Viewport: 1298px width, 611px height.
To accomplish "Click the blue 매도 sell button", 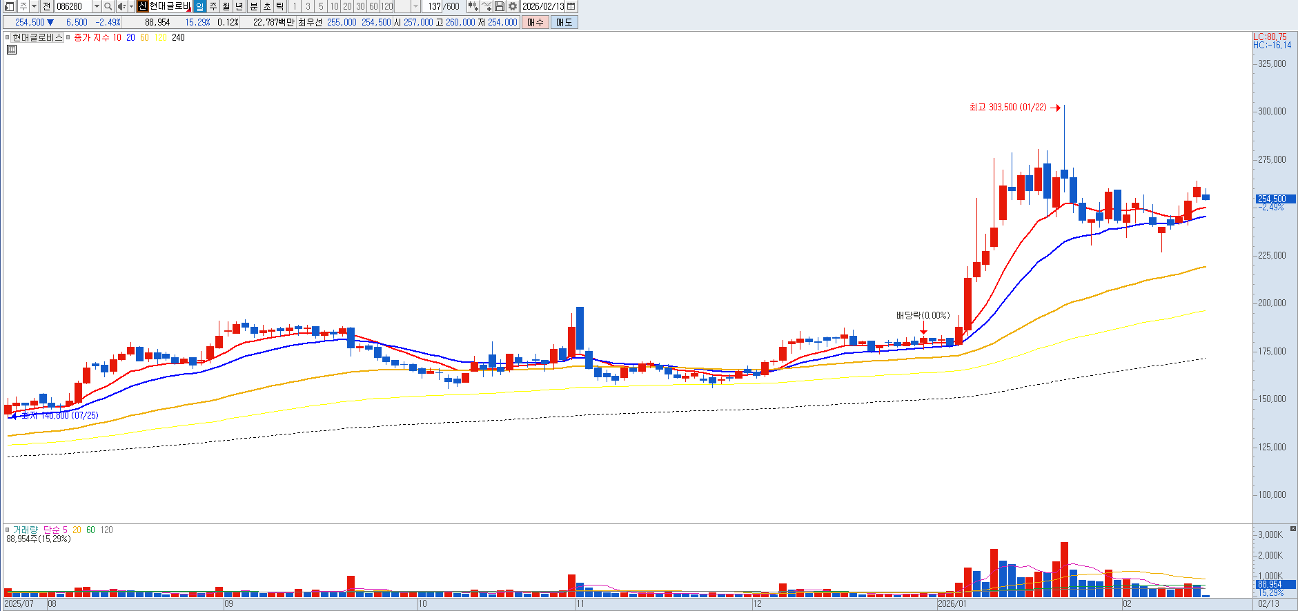I will click(x=564, y=22).
